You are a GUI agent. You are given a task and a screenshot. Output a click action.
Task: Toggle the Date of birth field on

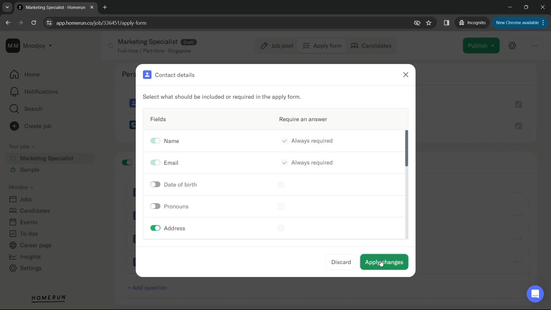[155, 184]
